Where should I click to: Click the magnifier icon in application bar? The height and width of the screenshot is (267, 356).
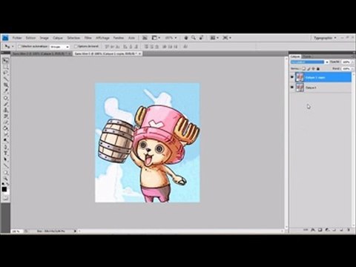(194, 38)
